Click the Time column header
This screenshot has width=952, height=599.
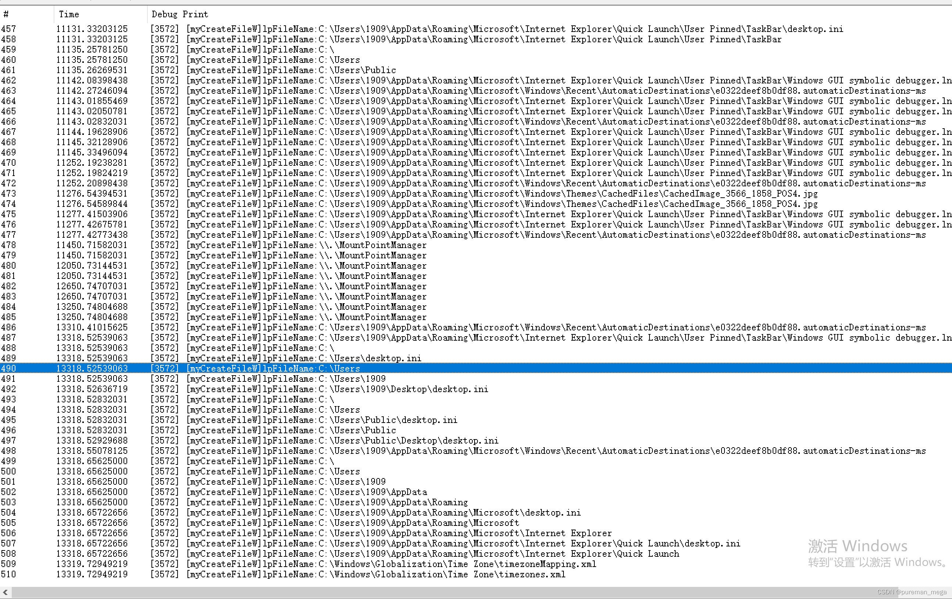[69, 14]
